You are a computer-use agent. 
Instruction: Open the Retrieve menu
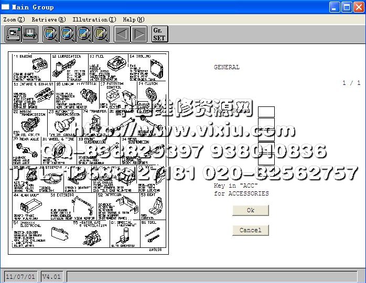point(48,19)
